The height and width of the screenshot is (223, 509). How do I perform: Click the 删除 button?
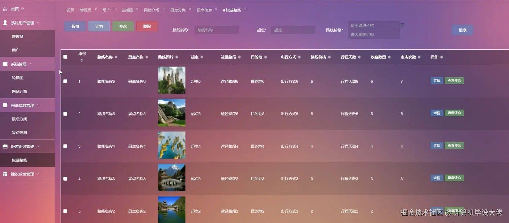[147, 26]
